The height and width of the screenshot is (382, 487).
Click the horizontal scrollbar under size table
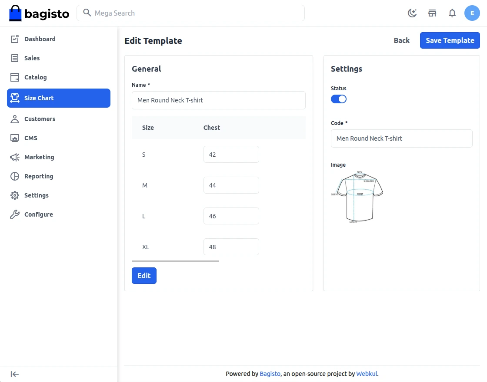point(175,261)
